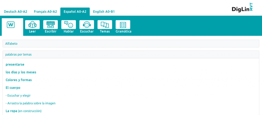Switch to the English A0-B1 tab
Image resolution: width=262 pixels, height=115 pixels.
[x=104, y=12]
